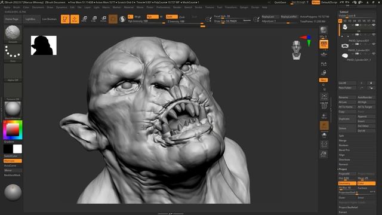This screenshot has width=382, height=215.
Task: Click the Home Page button
Action: (x=12, y=19)
